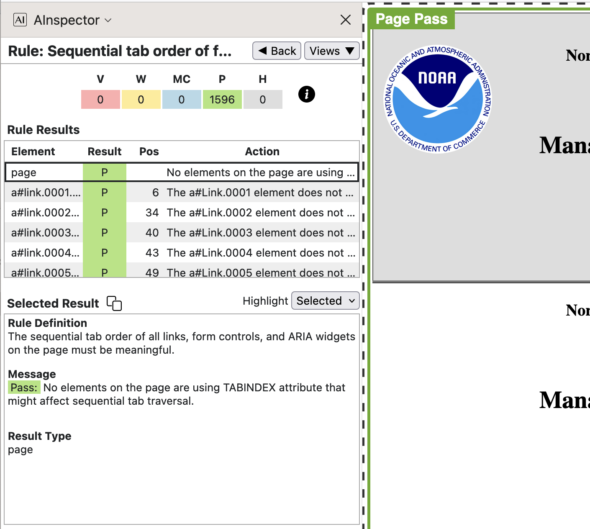Open the AInspector panel chevron menu
Viewport: 590px width, 529px height.
click(x=108, y=20)
